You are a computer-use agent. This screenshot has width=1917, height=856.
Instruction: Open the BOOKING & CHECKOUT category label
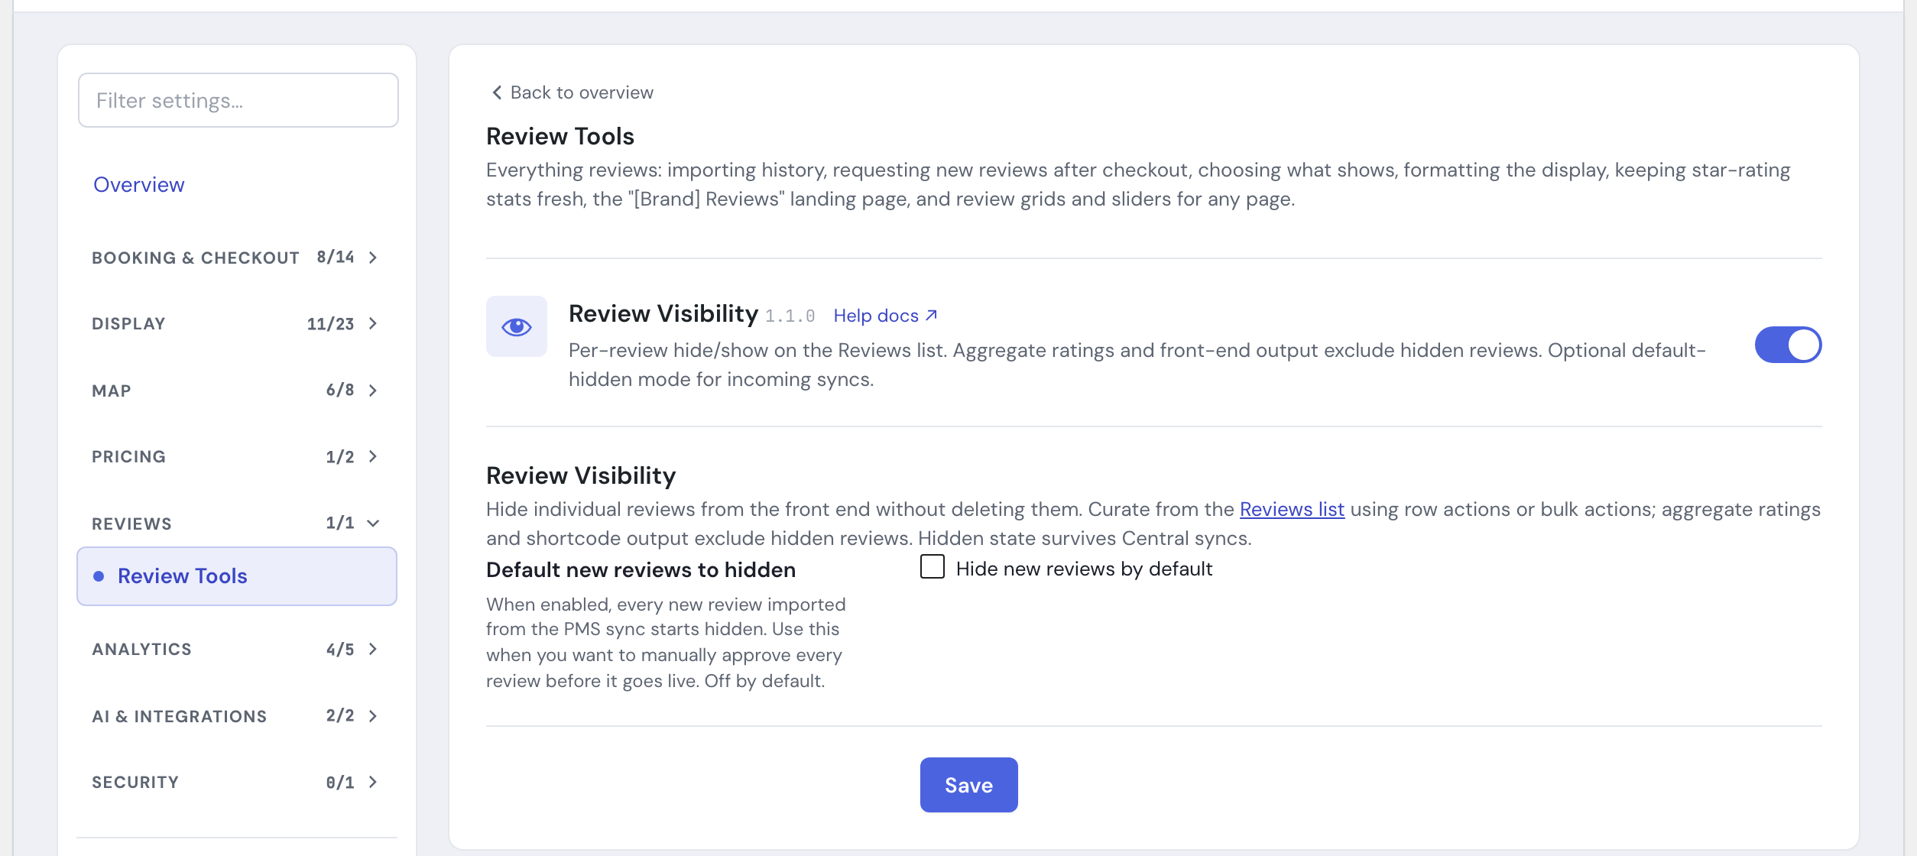[196, 258]
